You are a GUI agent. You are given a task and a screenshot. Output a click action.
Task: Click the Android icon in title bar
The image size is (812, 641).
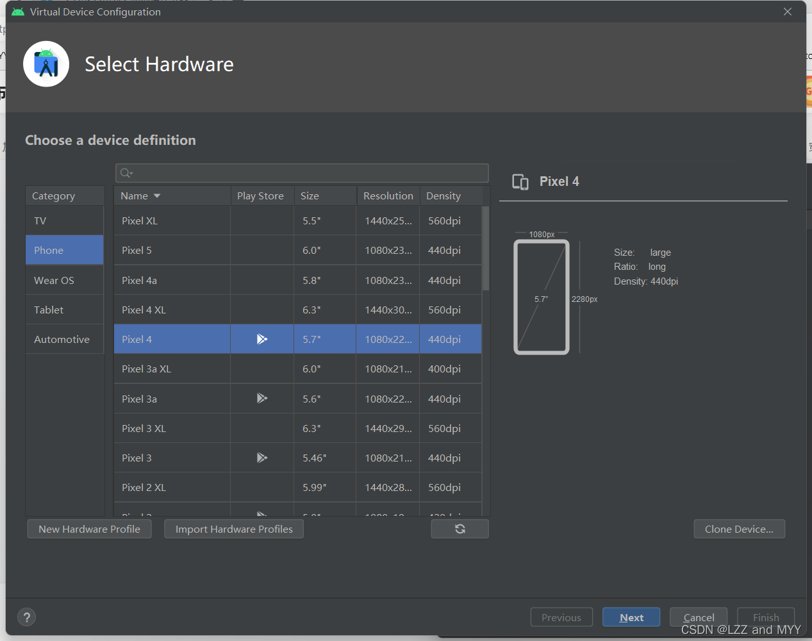[18, 12]
